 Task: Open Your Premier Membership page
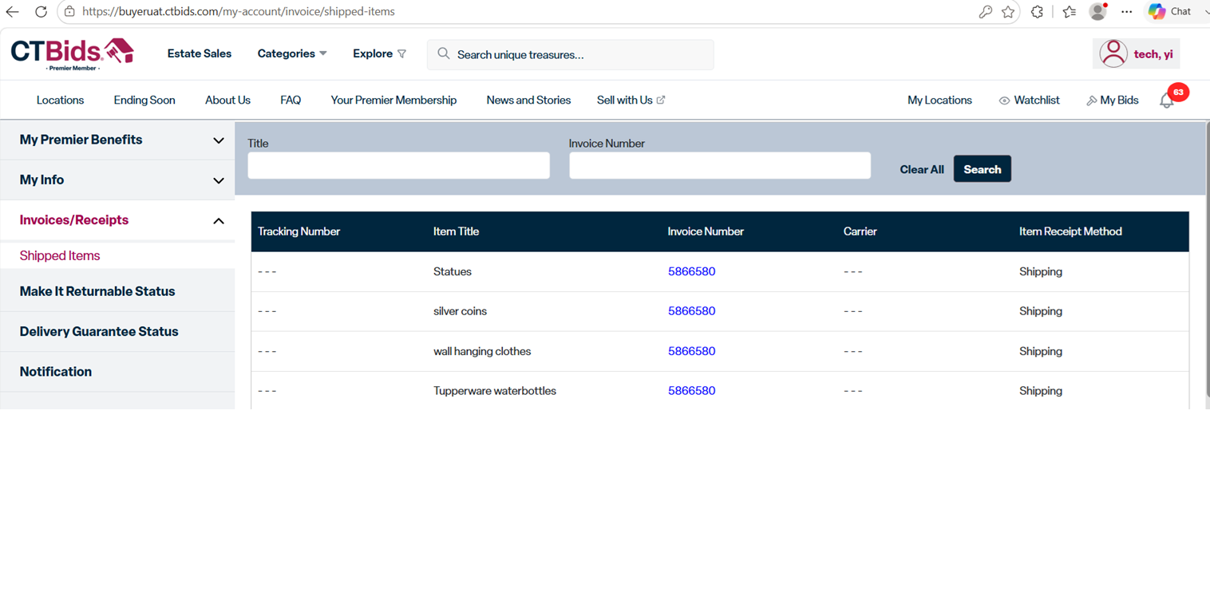pos(393,100)
